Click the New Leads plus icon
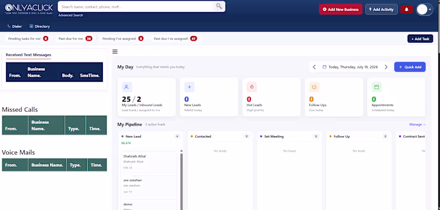Image resolution: width=440 pixels, height=210 pixels. (189, 87)
